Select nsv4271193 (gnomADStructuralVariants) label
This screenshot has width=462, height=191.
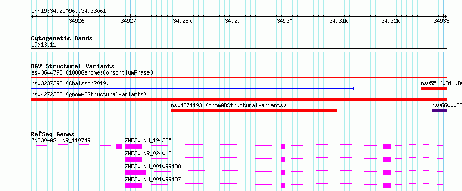click(228, 105)
